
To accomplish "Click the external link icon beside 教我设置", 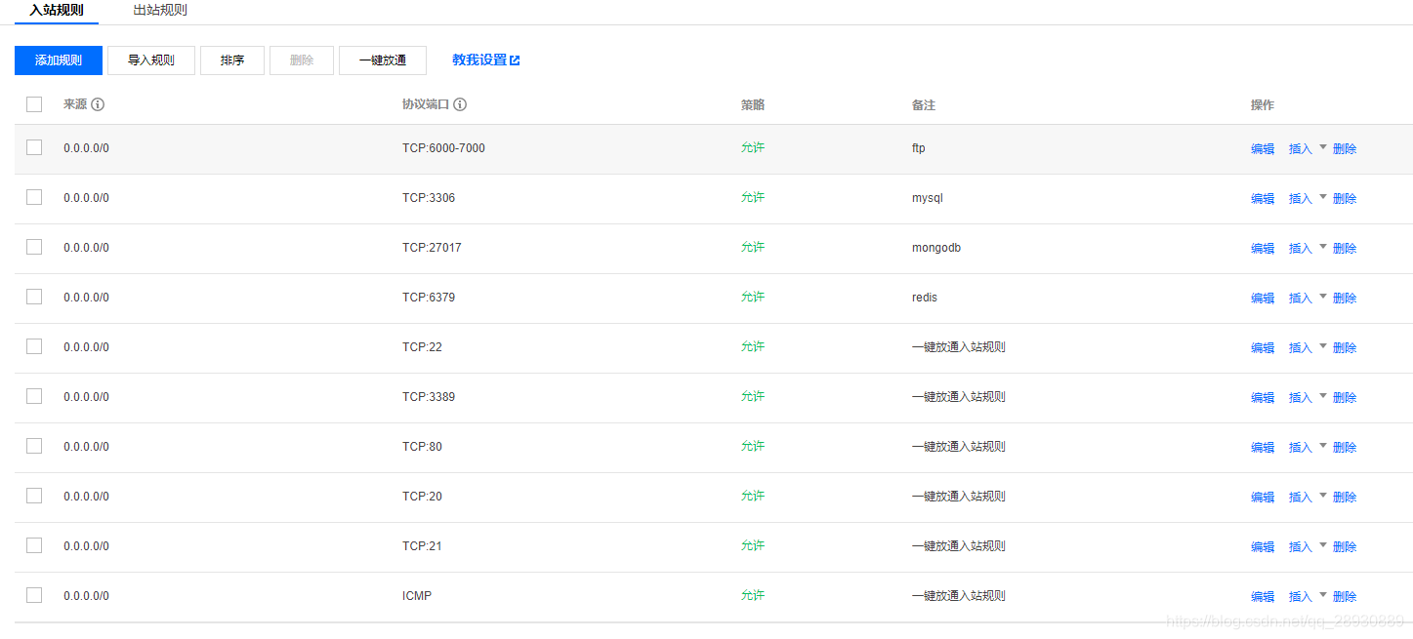I will click(x=516, y=60).
